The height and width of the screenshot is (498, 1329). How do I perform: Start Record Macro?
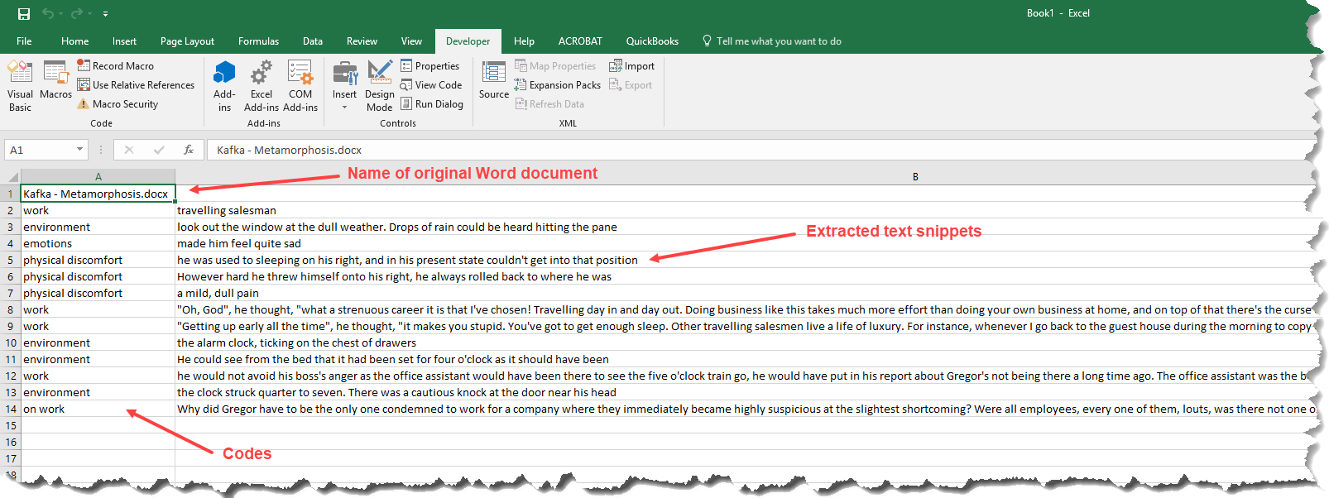(116, 65)
